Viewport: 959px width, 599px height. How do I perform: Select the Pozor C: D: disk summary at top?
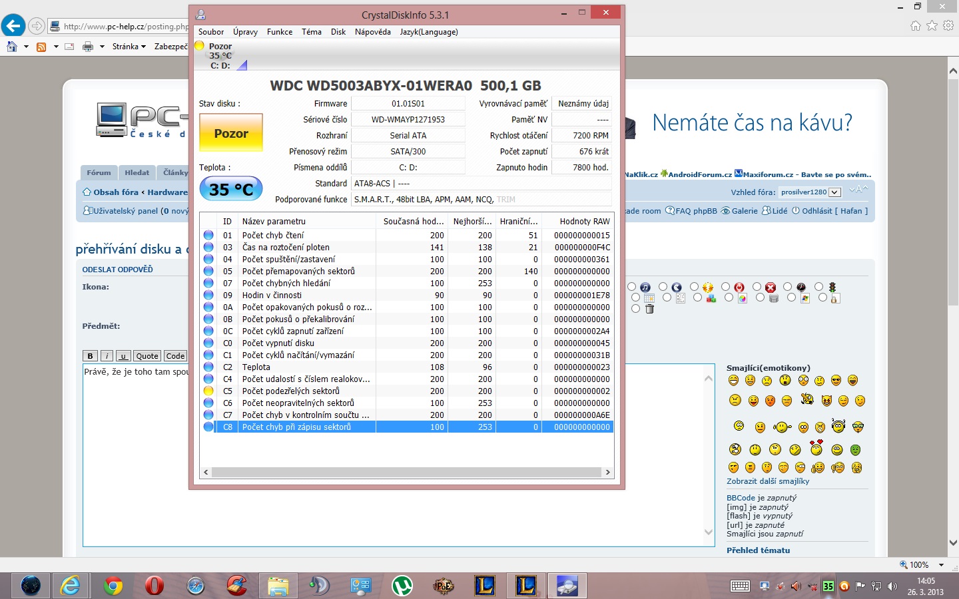pos(220,55)
